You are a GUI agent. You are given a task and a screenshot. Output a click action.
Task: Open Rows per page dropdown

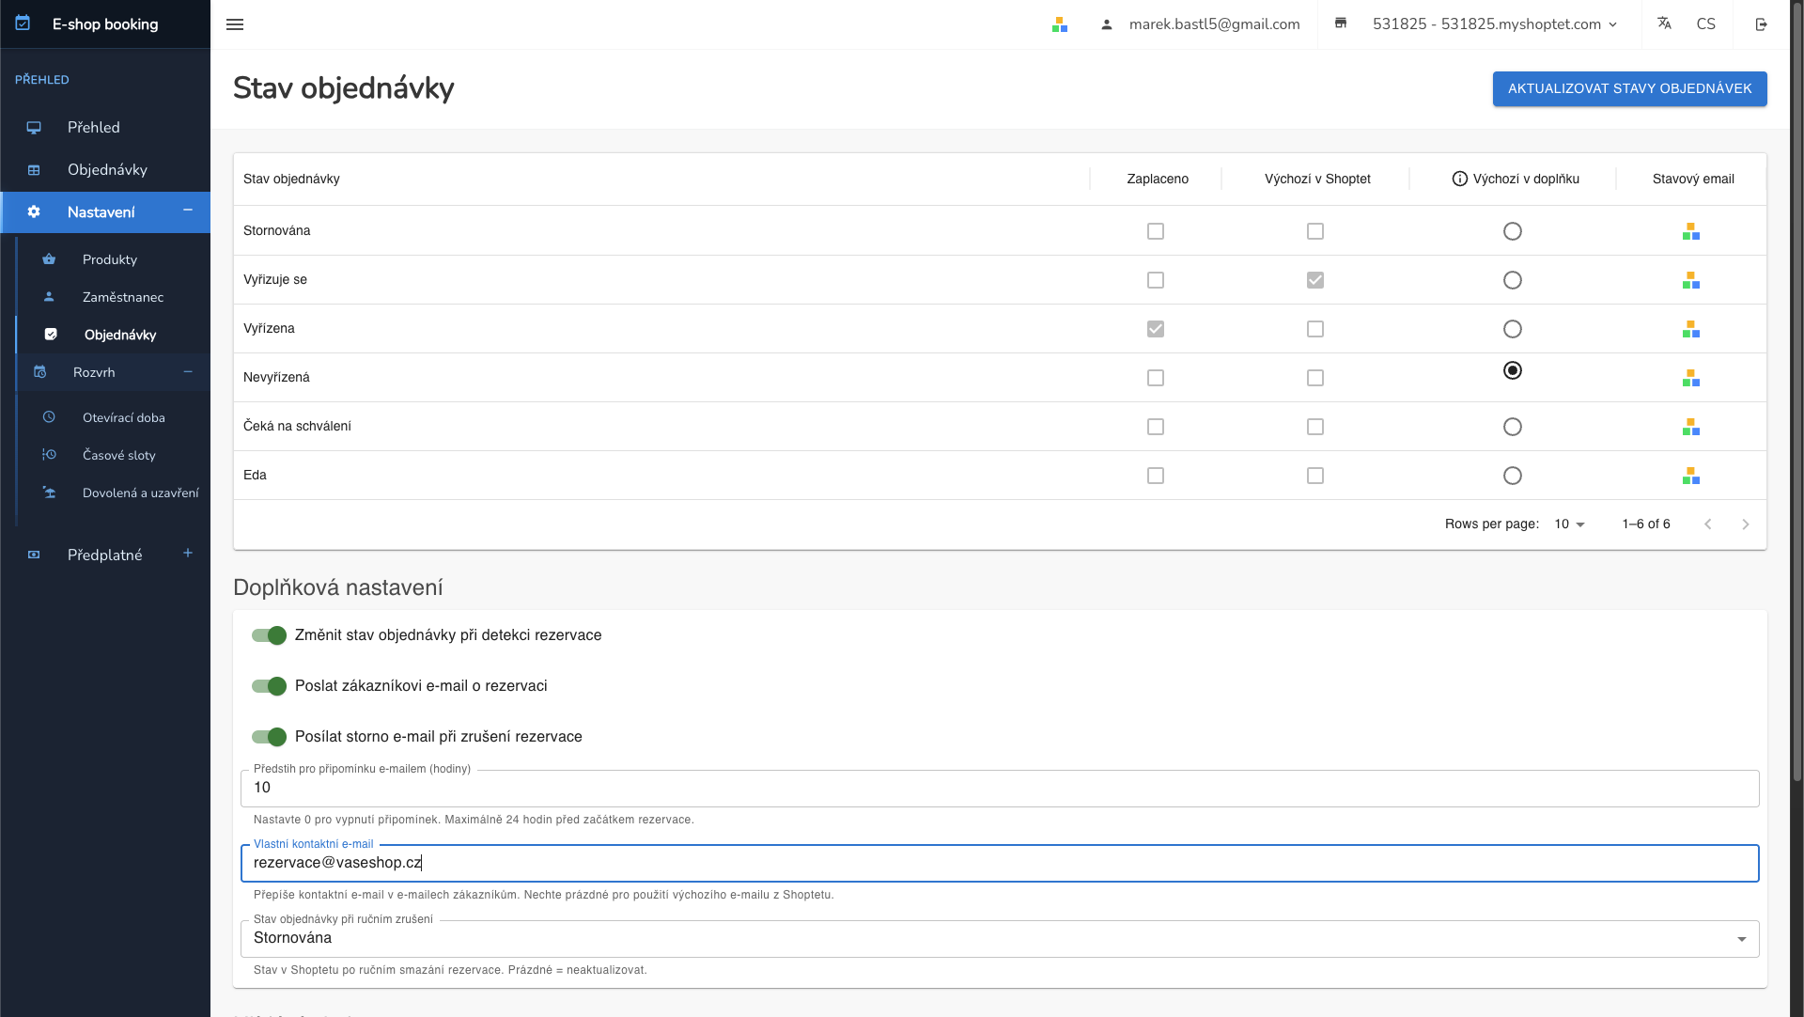click(1569, 524)
